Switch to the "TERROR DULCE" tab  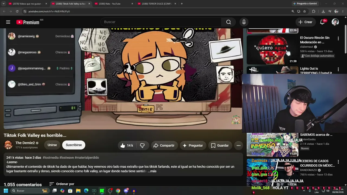[x=157, y=4]
